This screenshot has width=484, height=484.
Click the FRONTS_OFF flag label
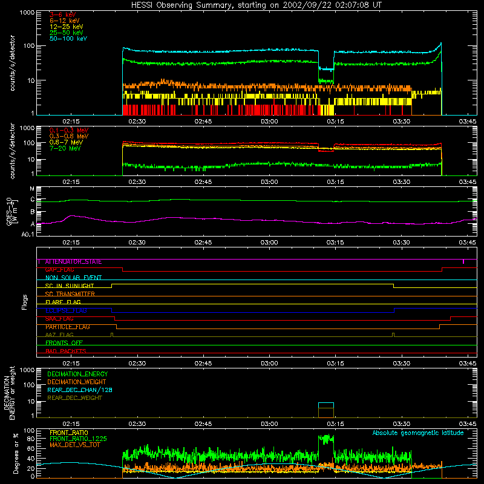click(x=64, y=343)
